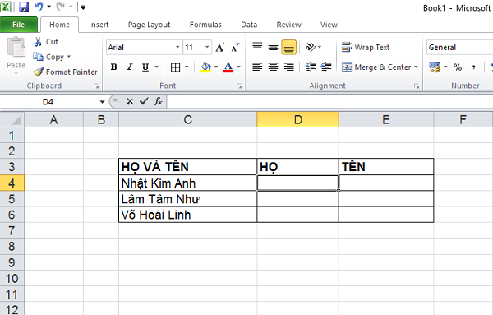Click the Name Box showing D4
493x315 pixels.
48,102
